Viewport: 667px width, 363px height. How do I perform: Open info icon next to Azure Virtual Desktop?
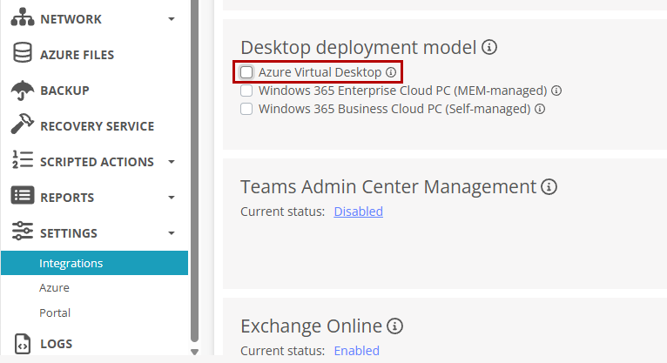(x=391, y=72)
